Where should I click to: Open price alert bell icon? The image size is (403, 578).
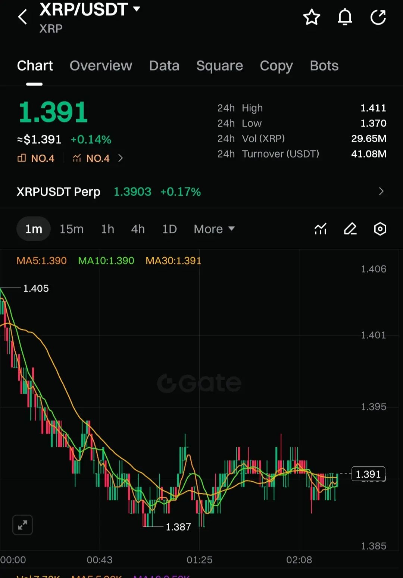[345, 17]
